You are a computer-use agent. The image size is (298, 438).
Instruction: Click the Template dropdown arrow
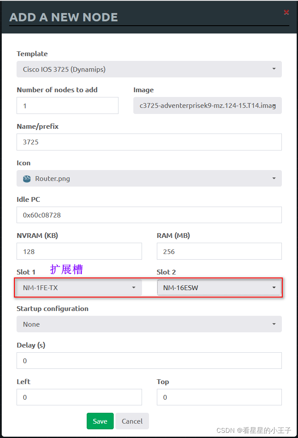[274, 69]
